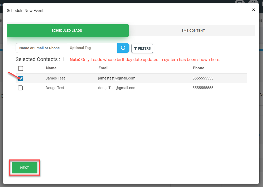Image resolution: width=263 pixels, height=187 pixels.
Task: Open the Filters funnel button
Action: [142, 49]
